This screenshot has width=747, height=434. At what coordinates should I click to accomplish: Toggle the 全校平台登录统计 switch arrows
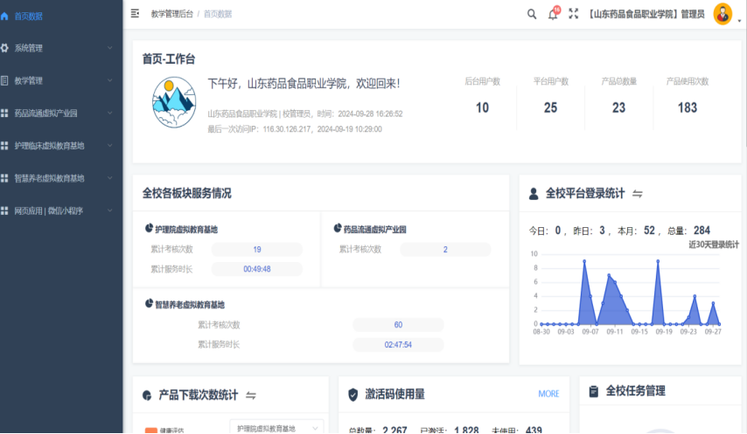point(638,194)
